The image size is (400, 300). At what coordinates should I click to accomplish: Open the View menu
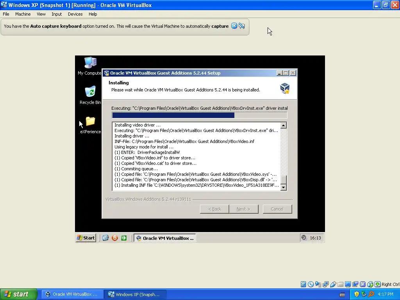tap(41, 14)
